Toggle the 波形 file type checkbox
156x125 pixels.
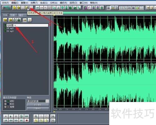coord(5,101)
